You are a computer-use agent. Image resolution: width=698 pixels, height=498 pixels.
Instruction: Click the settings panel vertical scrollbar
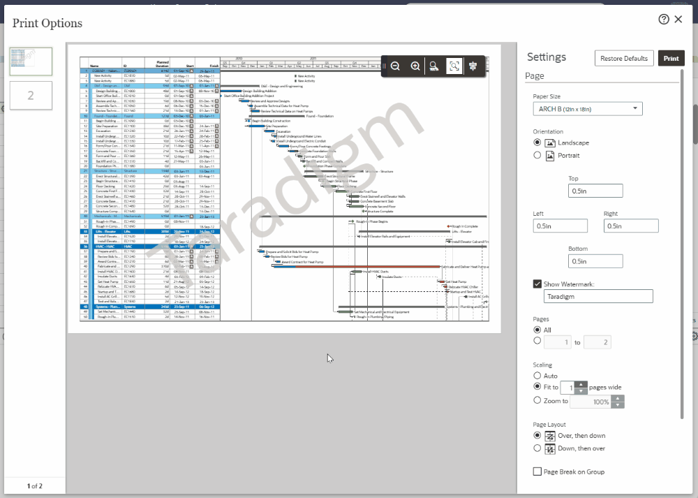click(681, 244)
